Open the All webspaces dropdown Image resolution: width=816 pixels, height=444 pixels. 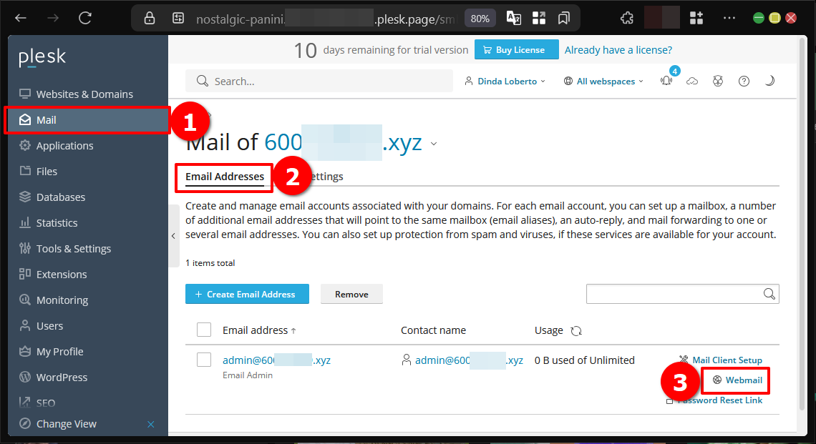click(603, 81)
